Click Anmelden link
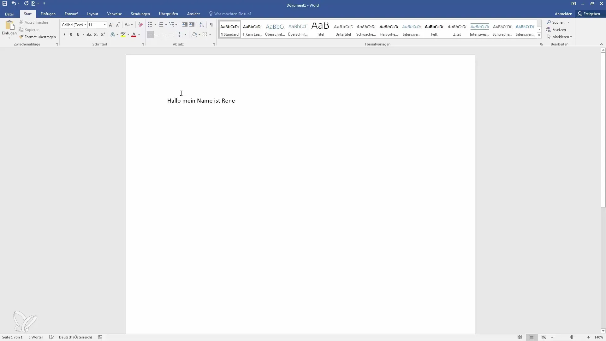The image size is (606, 341). pyautogui.click(x=563, y=14)
